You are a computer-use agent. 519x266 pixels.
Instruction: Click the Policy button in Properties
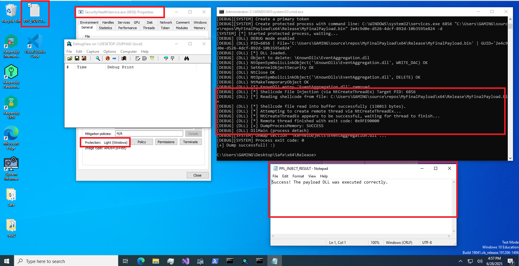coord(142,142)
